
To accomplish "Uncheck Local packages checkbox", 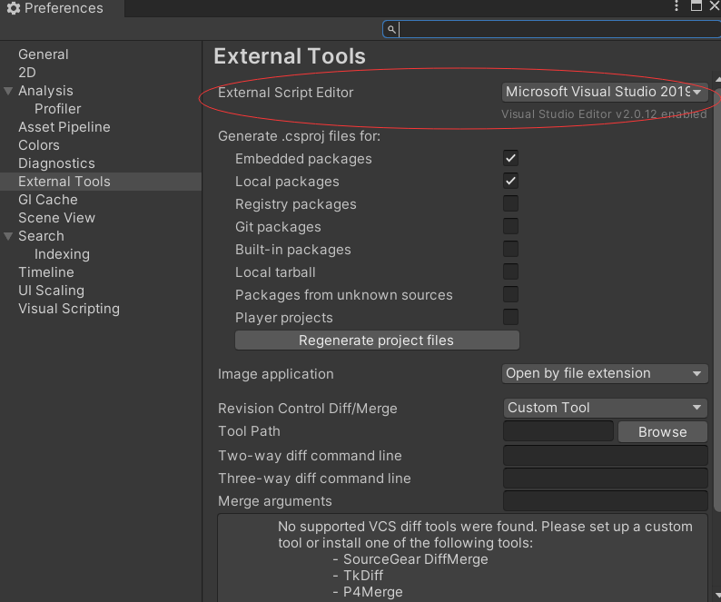I will click(x=510, y=181).
